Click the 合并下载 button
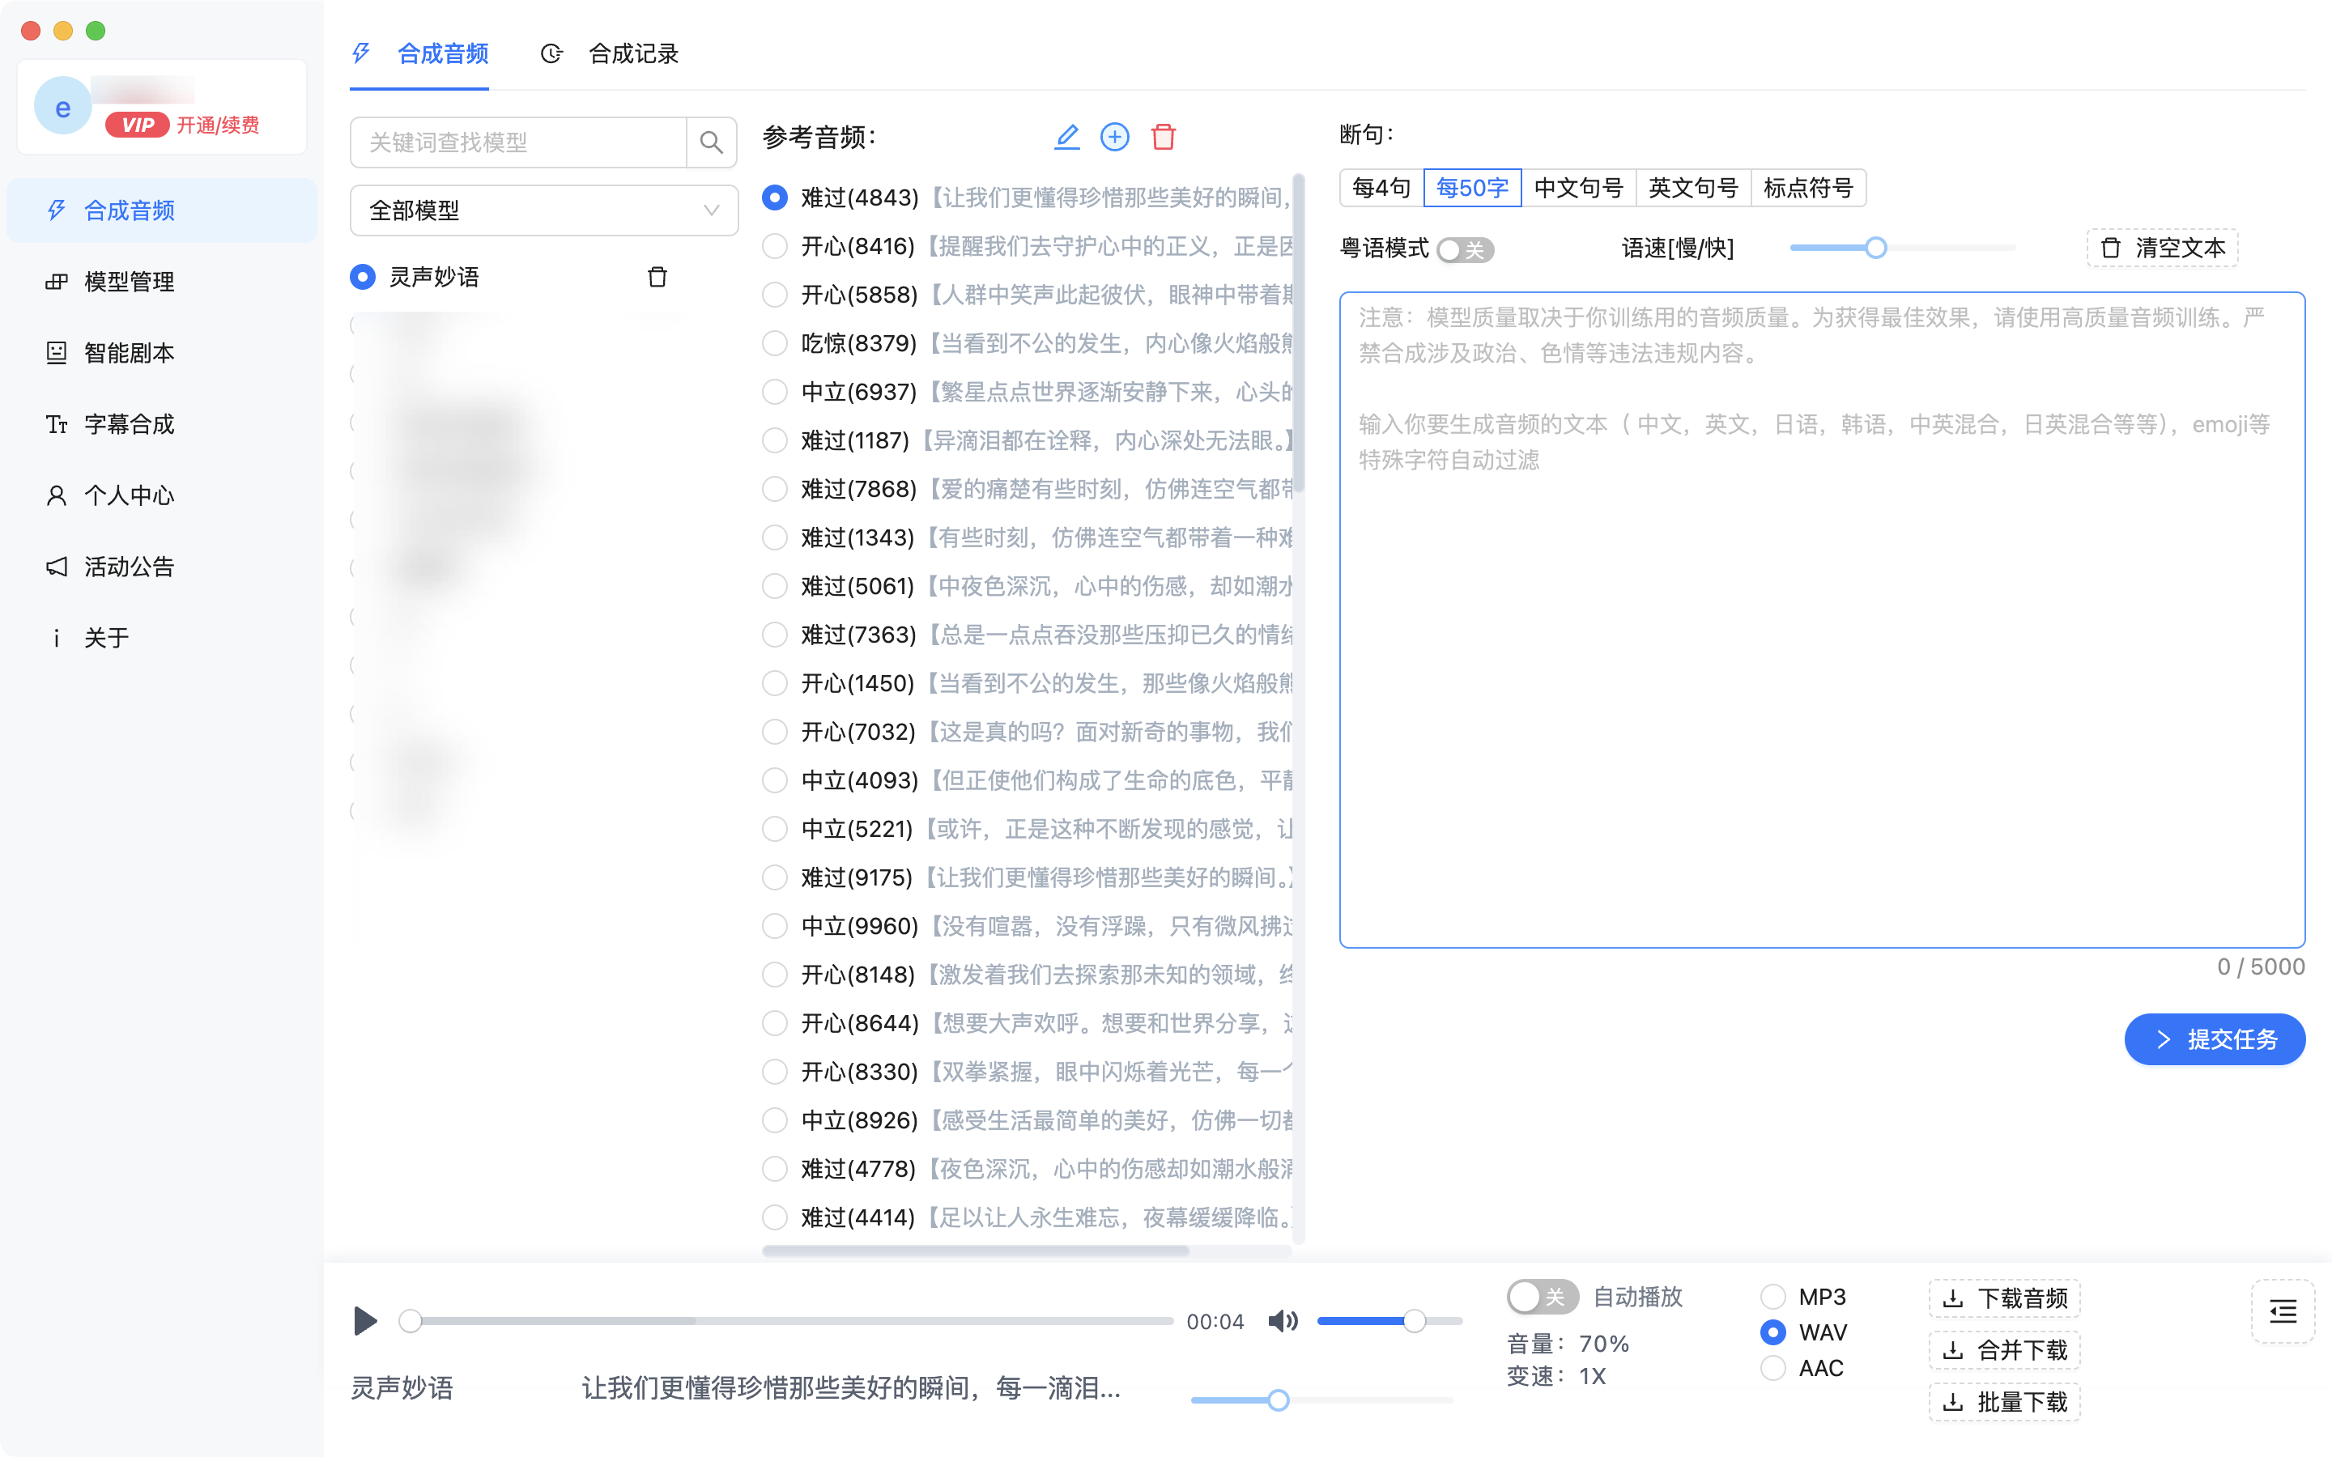 pyautogui.click(x=2004, y=1350)
